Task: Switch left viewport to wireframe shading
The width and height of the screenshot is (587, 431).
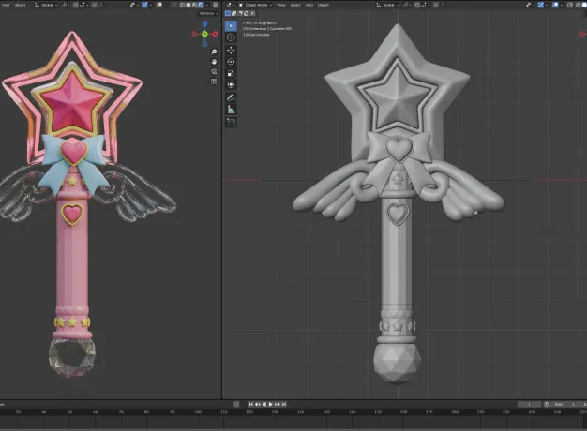Action: point(182,5)
